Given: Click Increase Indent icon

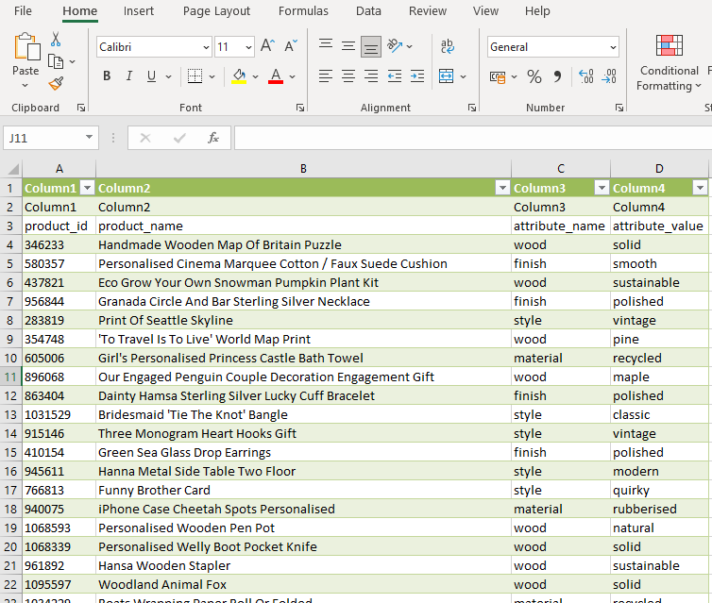Looking at the screenshot, I should 416,76.
